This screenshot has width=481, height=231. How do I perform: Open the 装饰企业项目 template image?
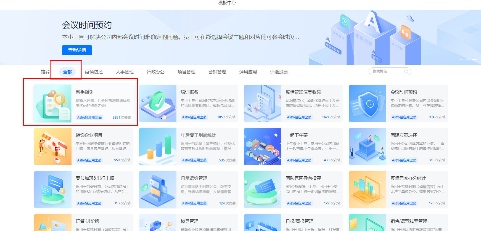pos(53,147)
